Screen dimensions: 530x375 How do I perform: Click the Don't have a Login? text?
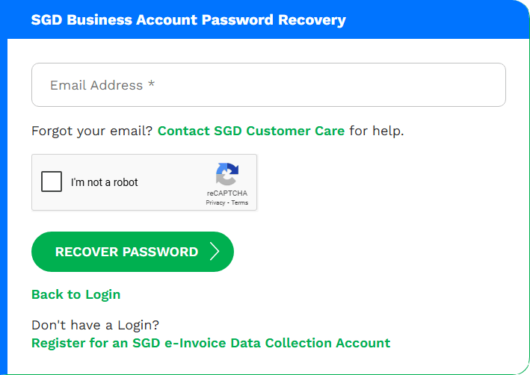click(x=96, y=325)
